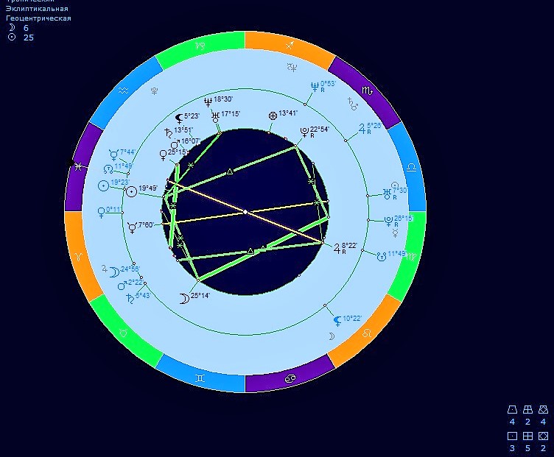Click the Pisces sign glyph
Screen dimensions: 554x457
78,166
